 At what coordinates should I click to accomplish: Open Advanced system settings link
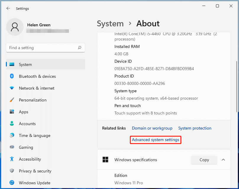point(155,140)
